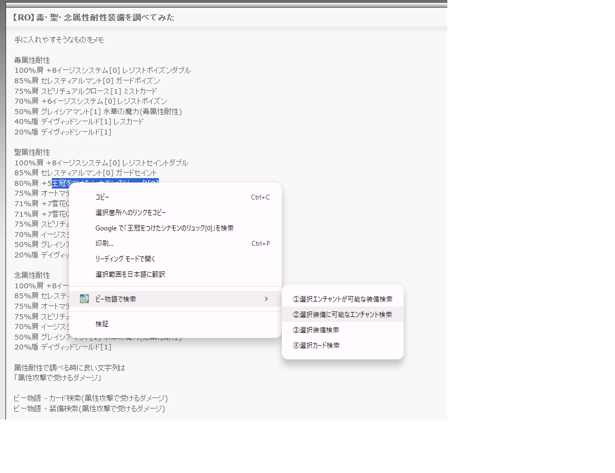
Task: Click ③選択装備検索 in the submenu
Action: tap(315, 330)
